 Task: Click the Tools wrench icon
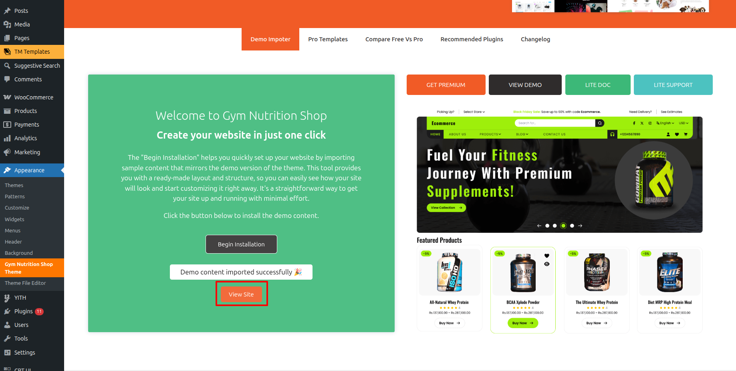7,339
